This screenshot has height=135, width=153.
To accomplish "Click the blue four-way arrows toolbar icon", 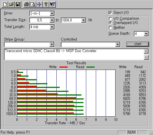I will click(39, 5).
